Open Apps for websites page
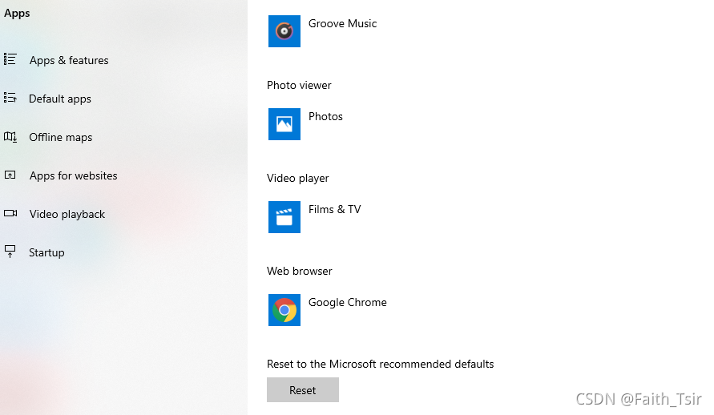The height and width of the screenshot is (415, 714). pos(73,175)
